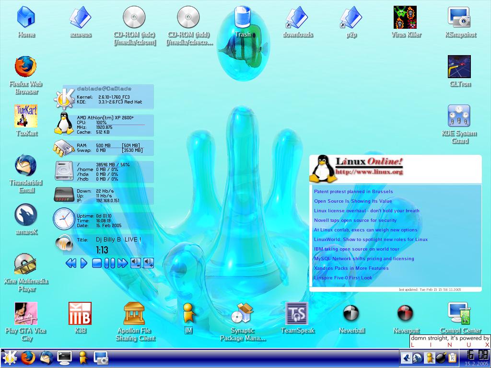Open 'Linspire Five-0 First Look' link
491x368 pixels.
tap(343, 278)
